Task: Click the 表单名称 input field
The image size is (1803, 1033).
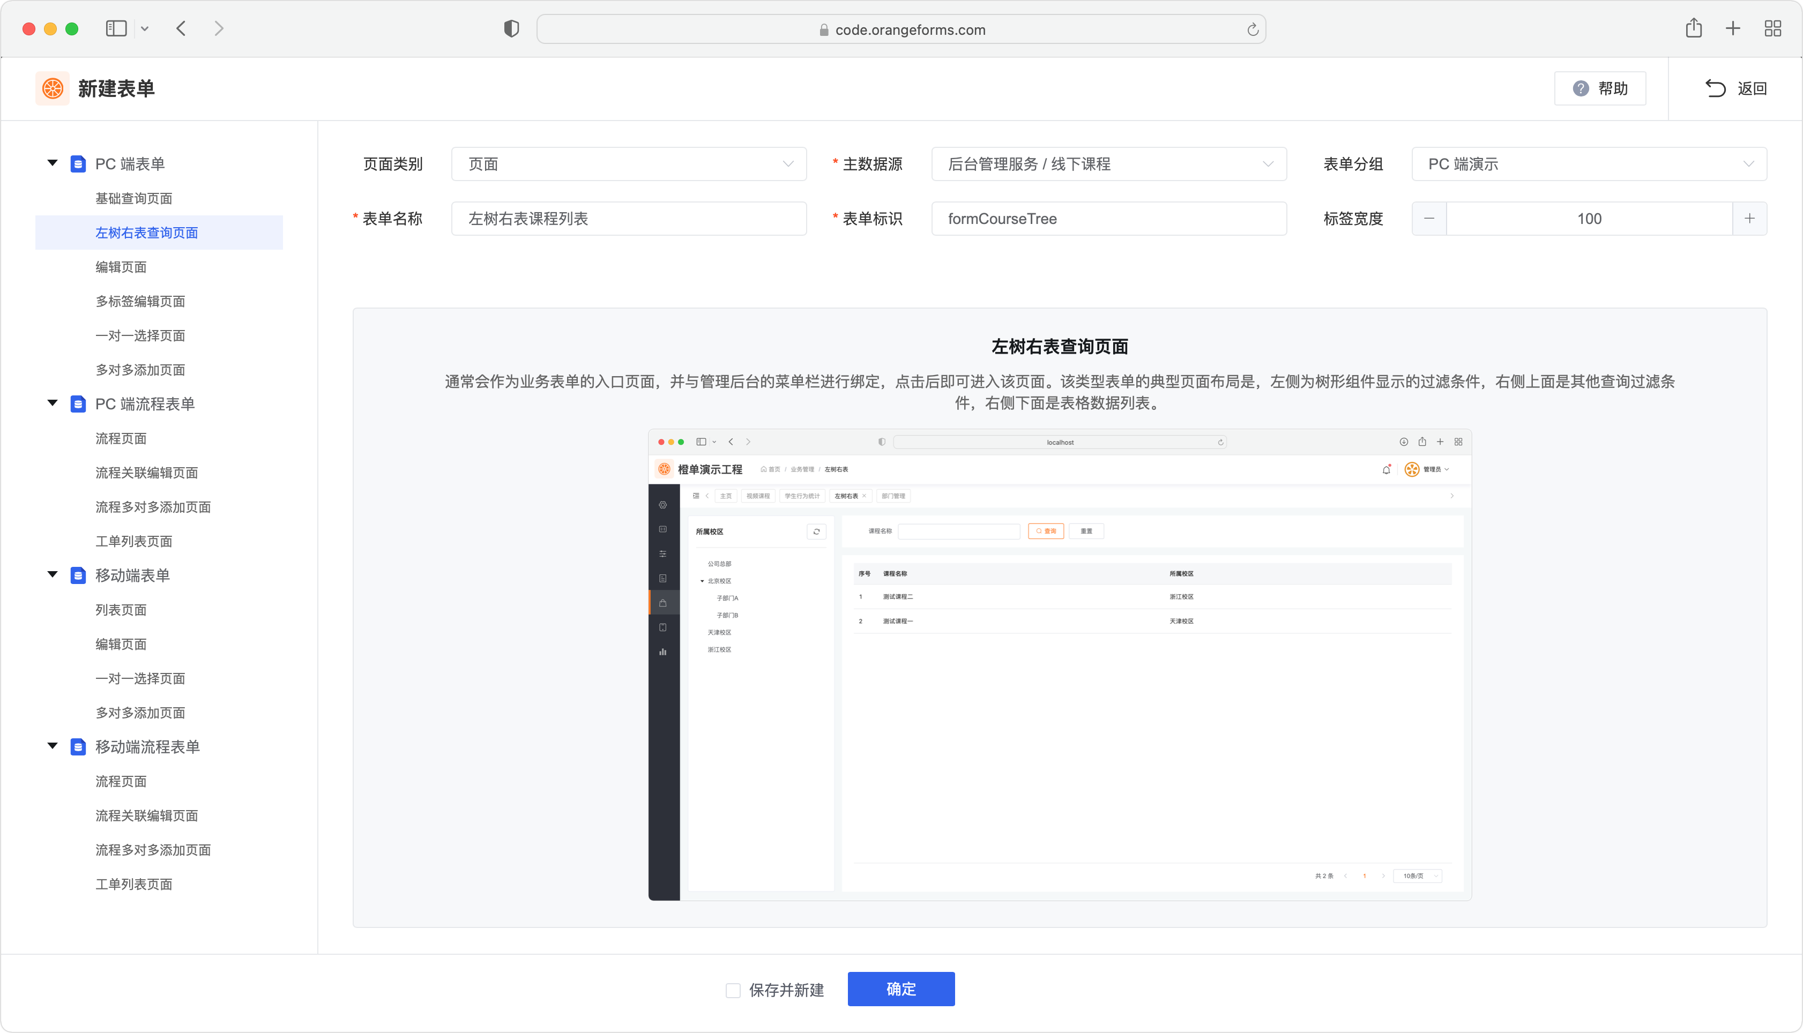Action: click(629, 219)
